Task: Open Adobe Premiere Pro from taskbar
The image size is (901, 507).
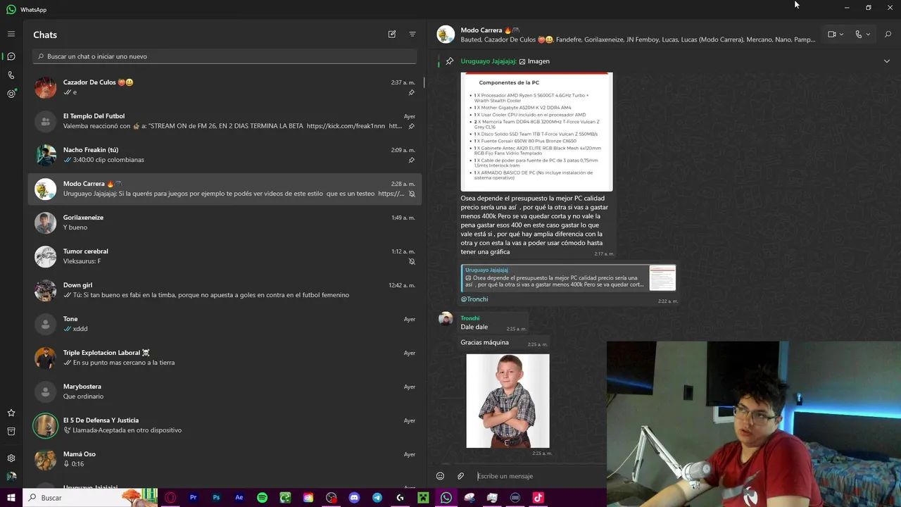Action: click(x=193, y=498)
